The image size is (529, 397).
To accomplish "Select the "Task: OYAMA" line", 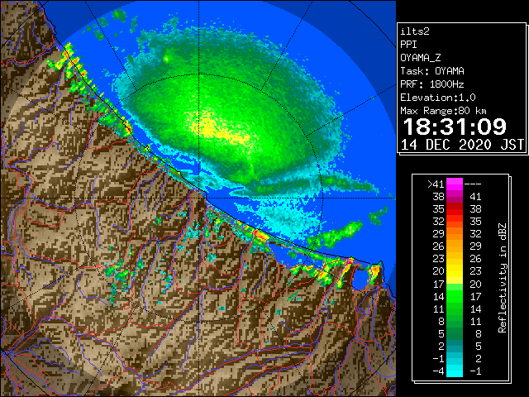I will (x=432, y=71).
